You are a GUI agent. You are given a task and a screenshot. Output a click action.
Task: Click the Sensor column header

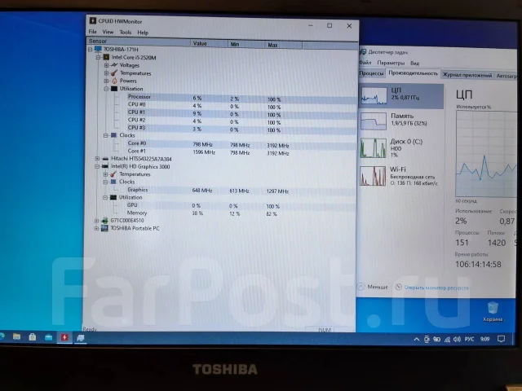coord(139,42)
